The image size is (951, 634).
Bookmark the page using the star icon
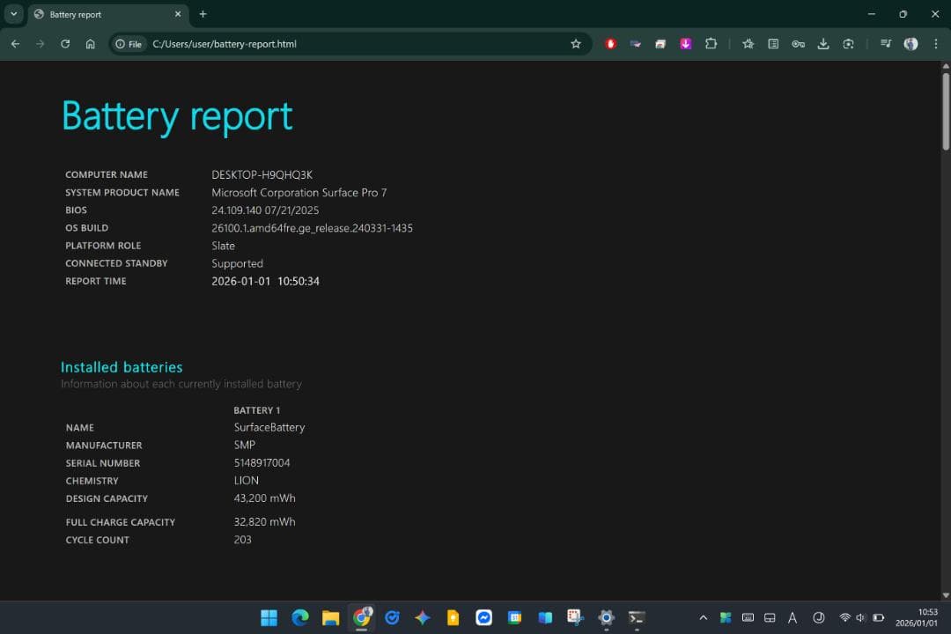[x=576, y=43]
